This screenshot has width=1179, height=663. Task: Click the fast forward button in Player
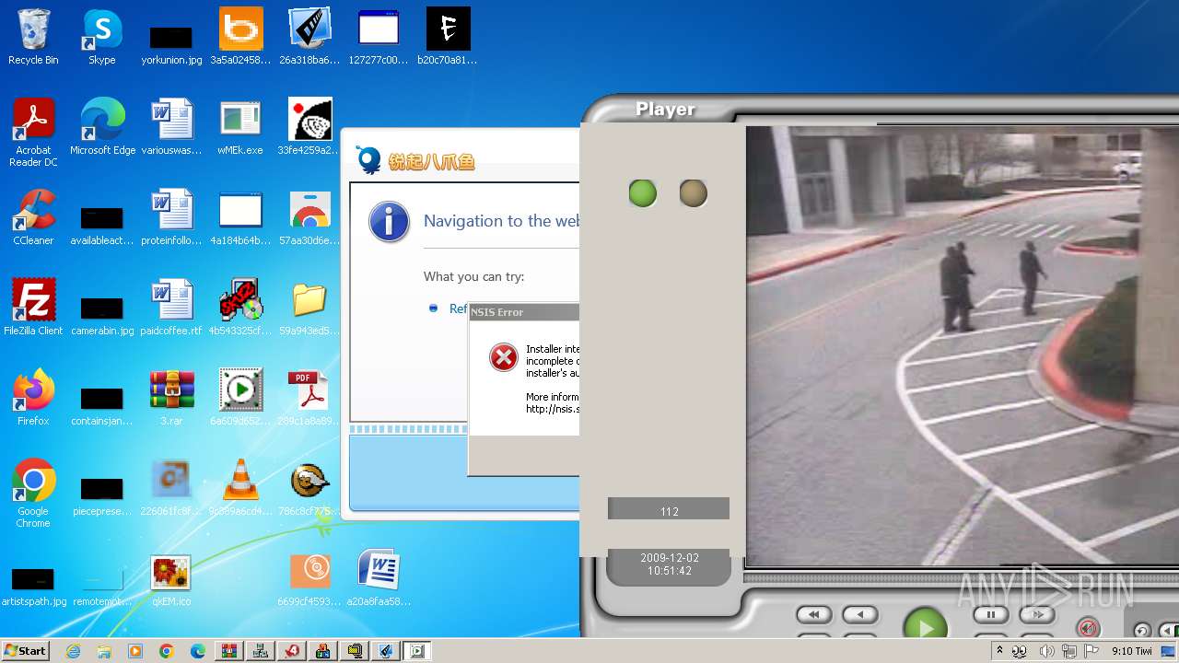pos(1036,614)
